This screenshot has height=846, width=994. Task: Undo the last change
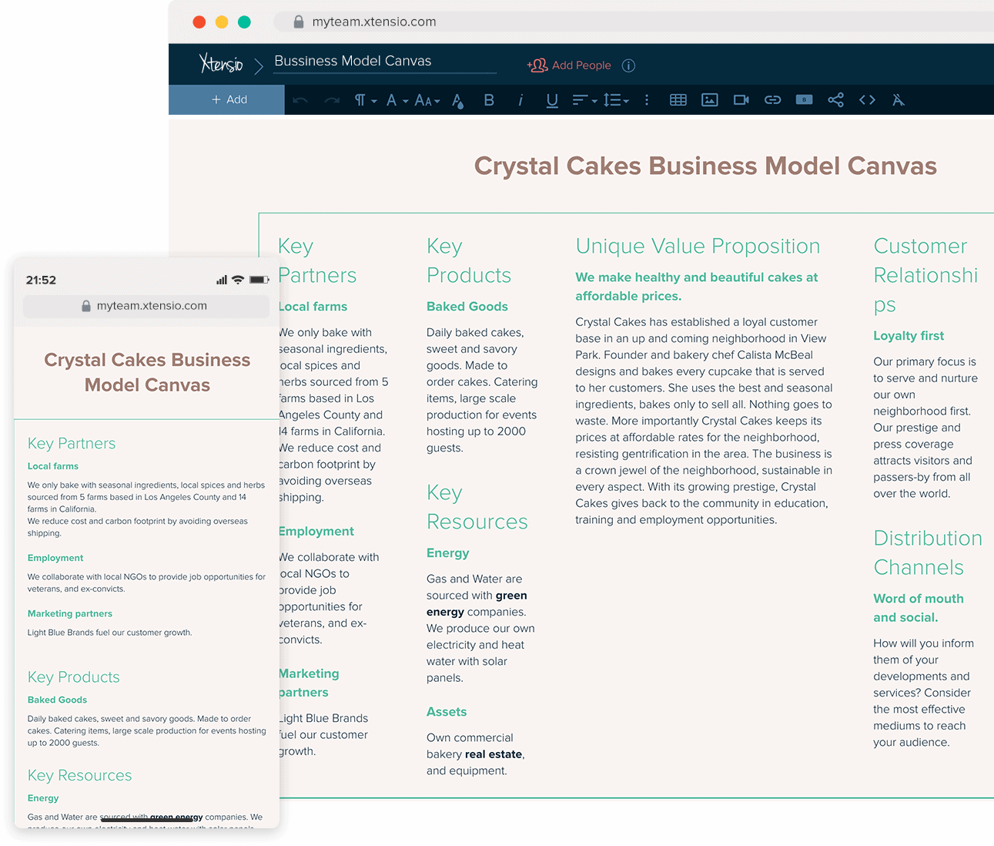tap(300, 99)
